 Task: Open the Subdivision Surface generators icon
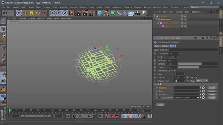pos(112,13)
